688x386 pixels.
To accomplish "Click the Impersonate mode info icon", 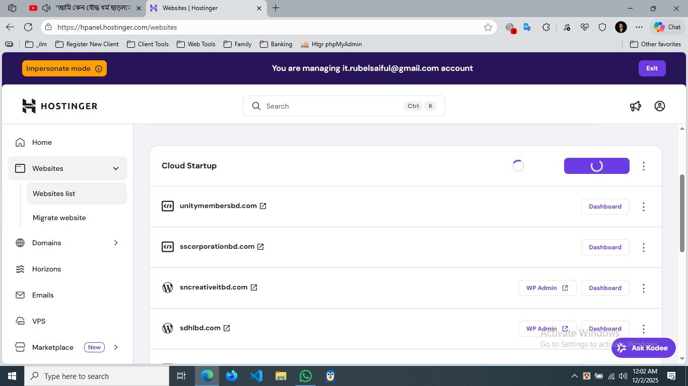I will (x=99, y=69).
